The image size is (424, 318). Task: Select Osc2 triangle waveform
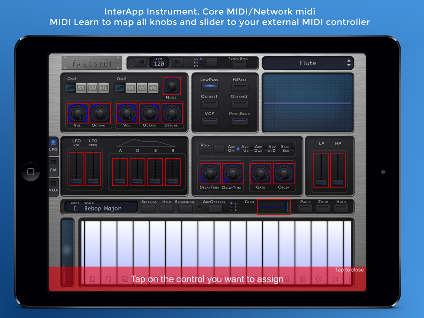tap(142, 88)
